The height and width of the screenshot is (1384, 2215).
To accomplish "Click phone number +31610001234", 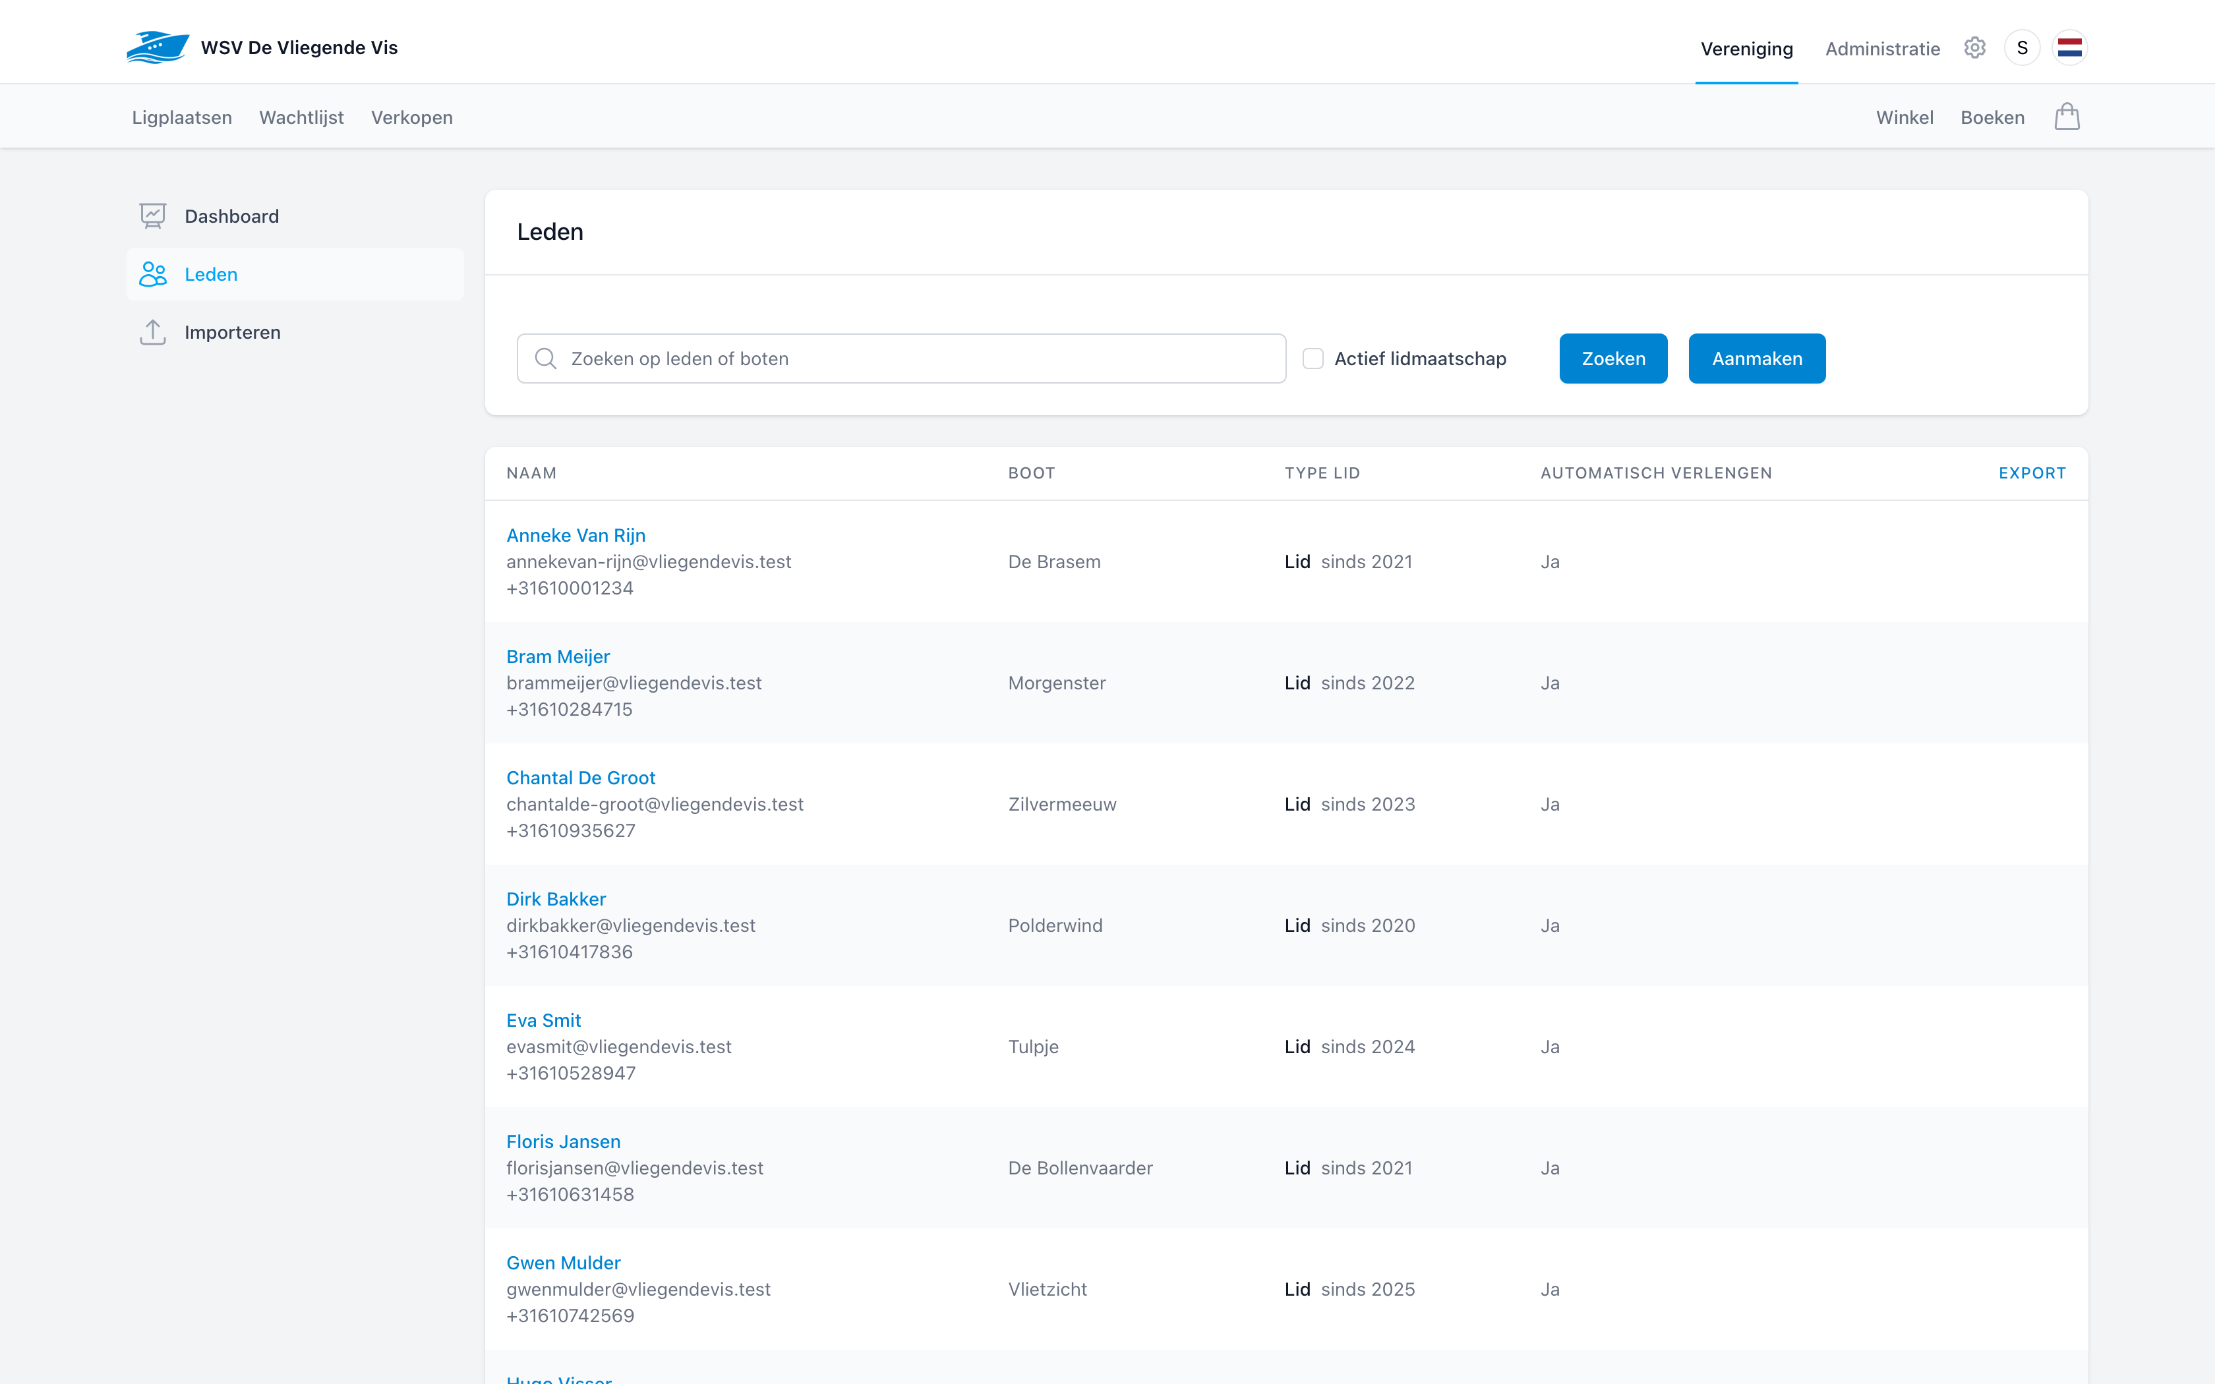I will (570, 589).
